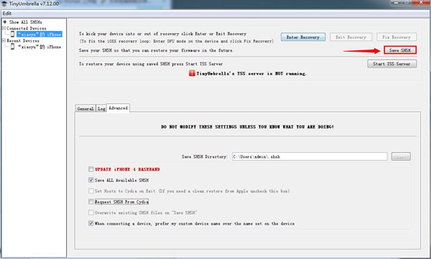
Task: Collapse the Connected Devices tree node
Action: (x=4, y=28)
